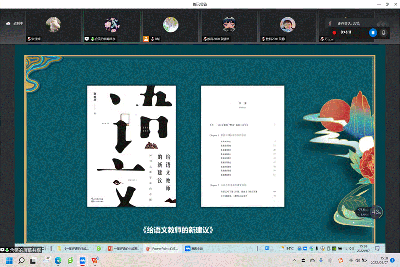Open taskbar Search
This screenshot has width=400, height=267.
click(x=21, y=260)
